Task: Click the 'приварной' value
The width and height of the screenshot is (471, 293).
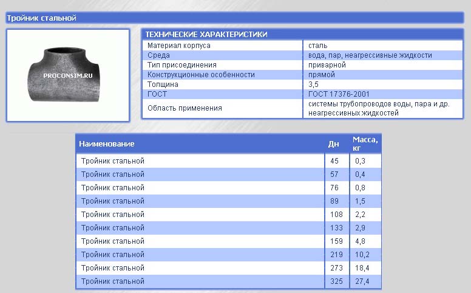Action: pyautogui.click(x=327, y=65)
